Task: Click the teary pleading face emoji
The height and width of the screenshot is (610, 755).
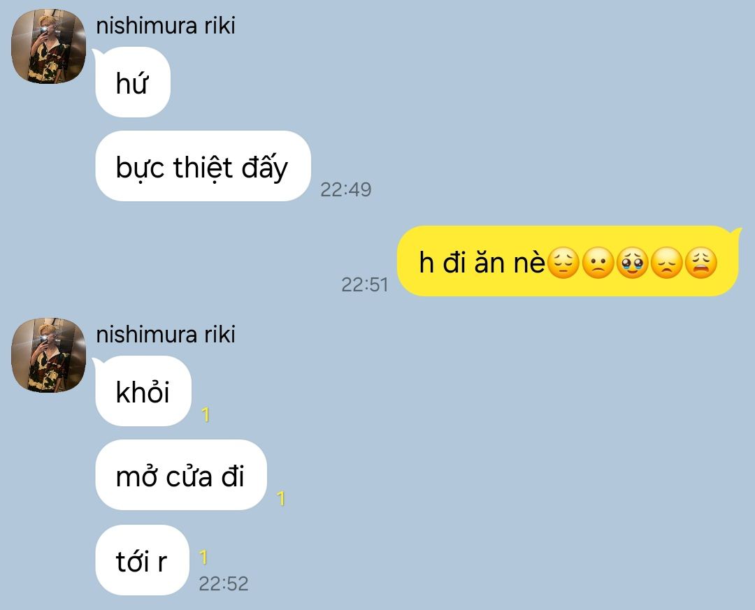Action: pyautogui.click(x=632, y=263)
